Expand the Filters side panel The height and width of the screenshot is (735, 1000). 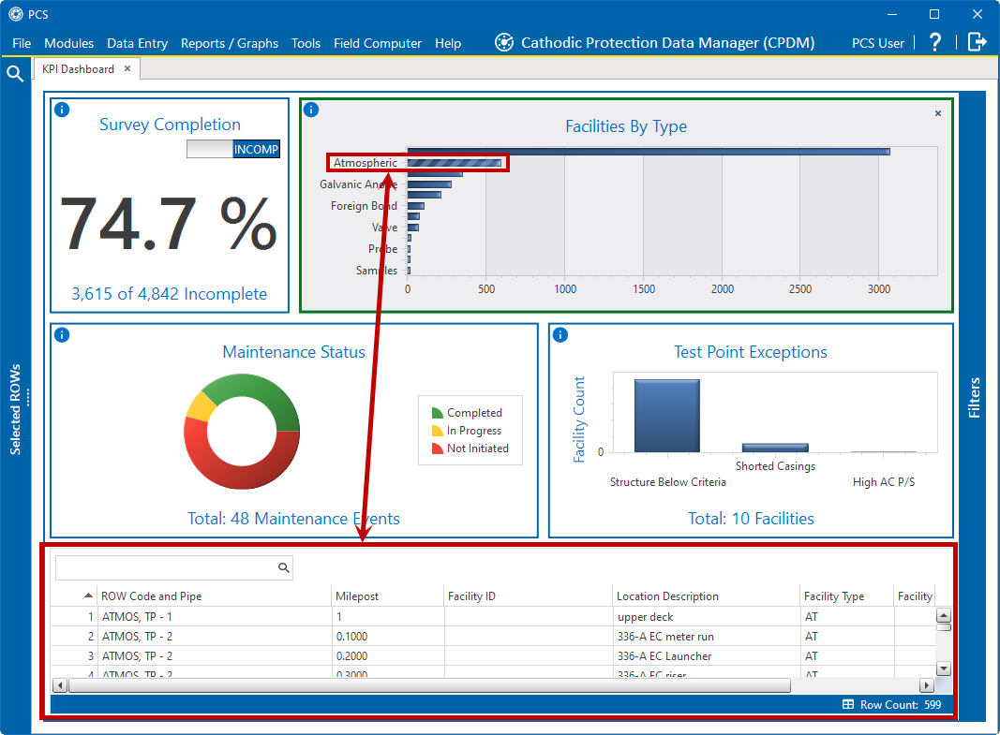(975, 398)
